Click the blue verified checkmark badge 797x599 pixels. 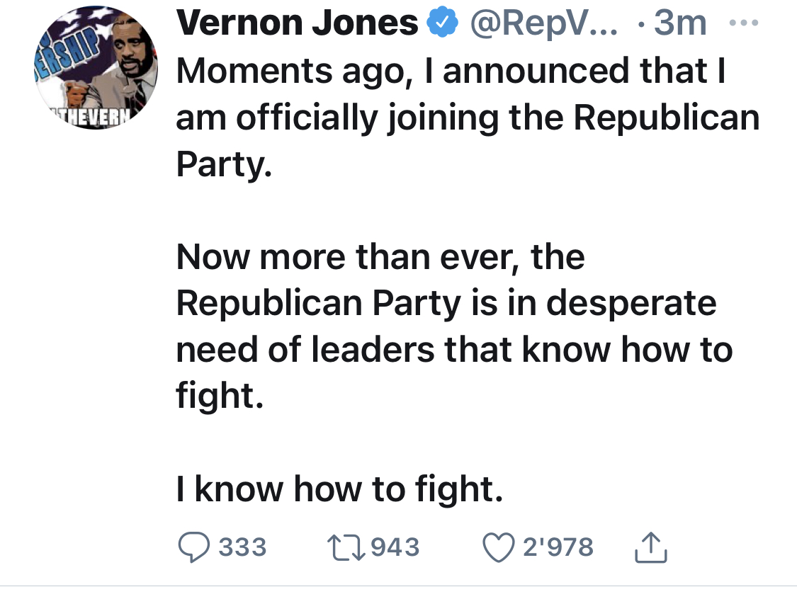[x=442, y=22]
